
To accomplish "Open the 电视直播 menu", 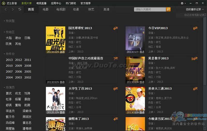I will pyautogui.click(x=41, y=3).
